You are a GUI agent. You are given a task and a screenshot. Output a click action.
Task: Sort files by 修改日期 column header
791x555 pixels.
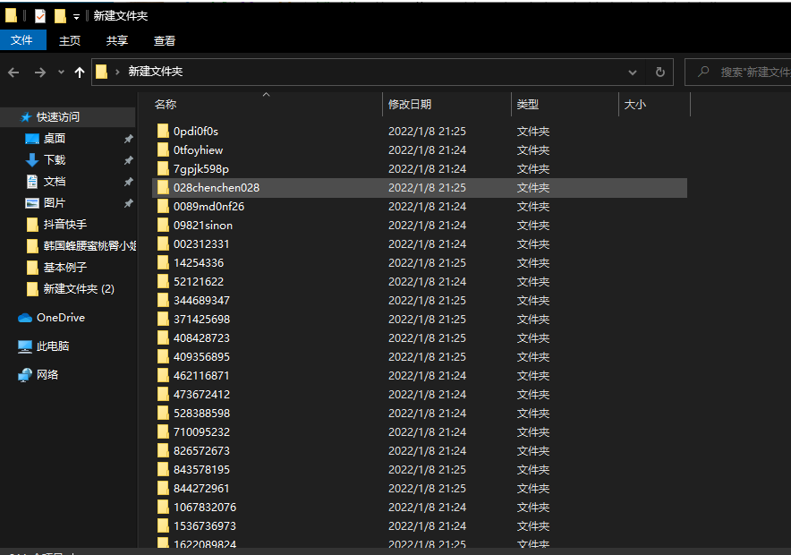pyautogui.click(x=410, y=105)
